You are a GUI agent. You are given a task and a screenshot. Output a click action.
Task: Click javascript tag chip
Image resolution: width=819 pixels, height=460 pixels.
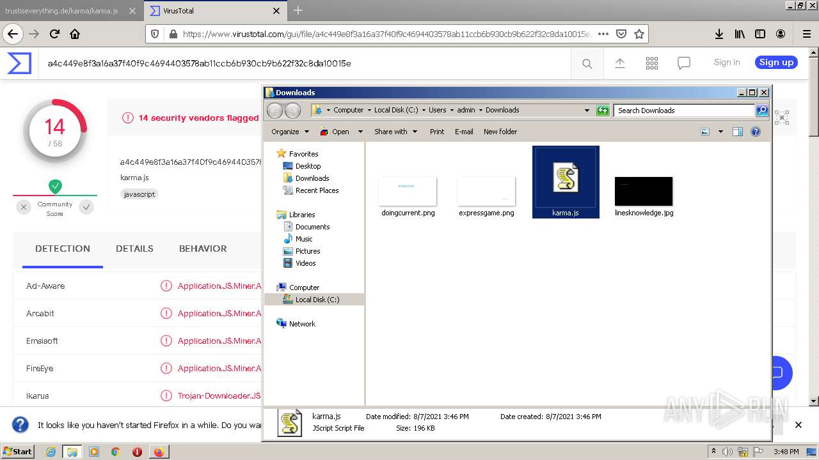[x=139, y=194]
